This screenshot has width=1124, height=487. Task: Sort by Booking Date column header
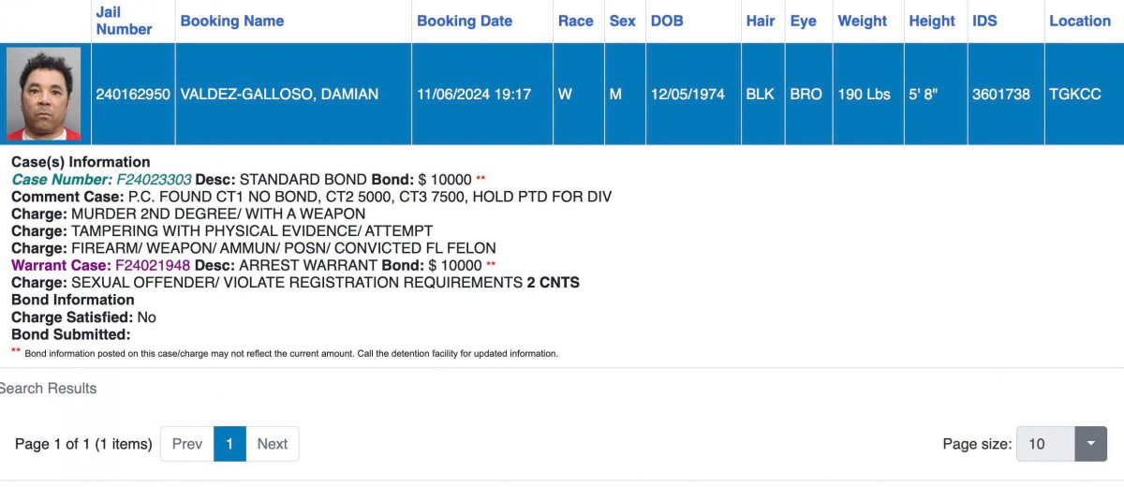pyautogui.click(x=465, y=21)
